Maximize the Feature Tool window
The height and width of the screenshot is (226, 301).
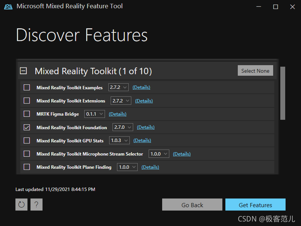pyautogui.click(x=275, y=7)
